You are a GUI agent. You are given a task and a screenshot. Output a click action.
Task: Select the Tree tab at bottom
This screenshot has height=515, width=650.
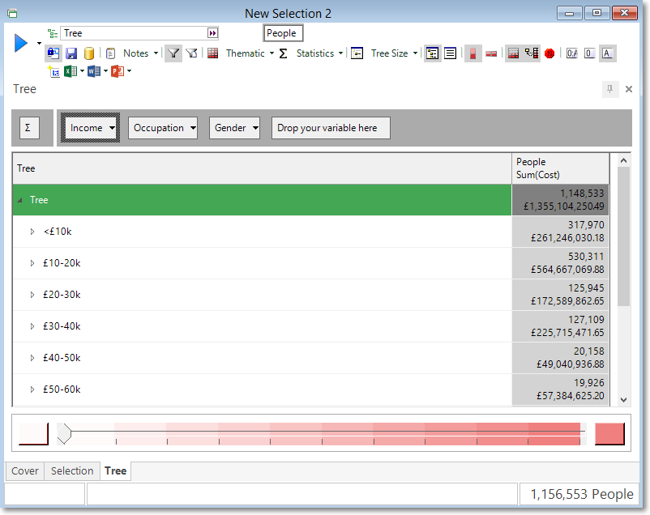coord(115,471)
